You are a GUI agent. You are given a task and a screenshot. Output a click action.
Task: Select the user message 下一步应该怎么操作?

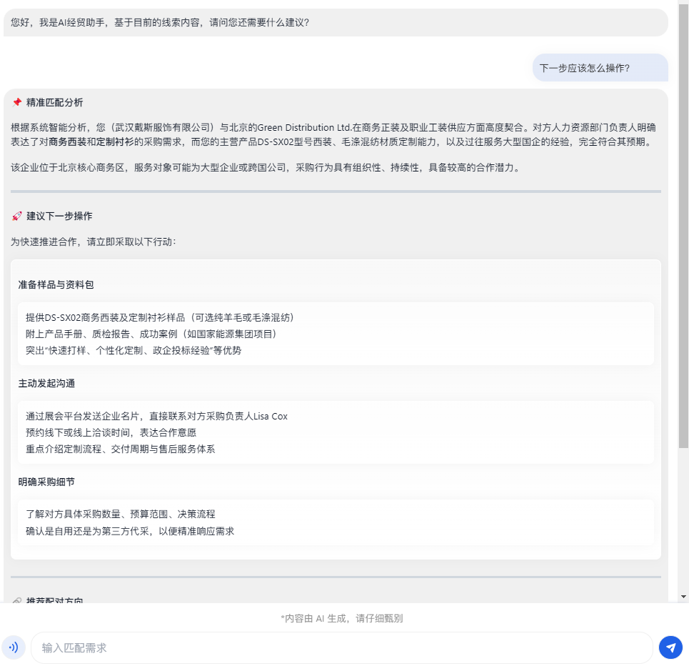tap(584, 68)
